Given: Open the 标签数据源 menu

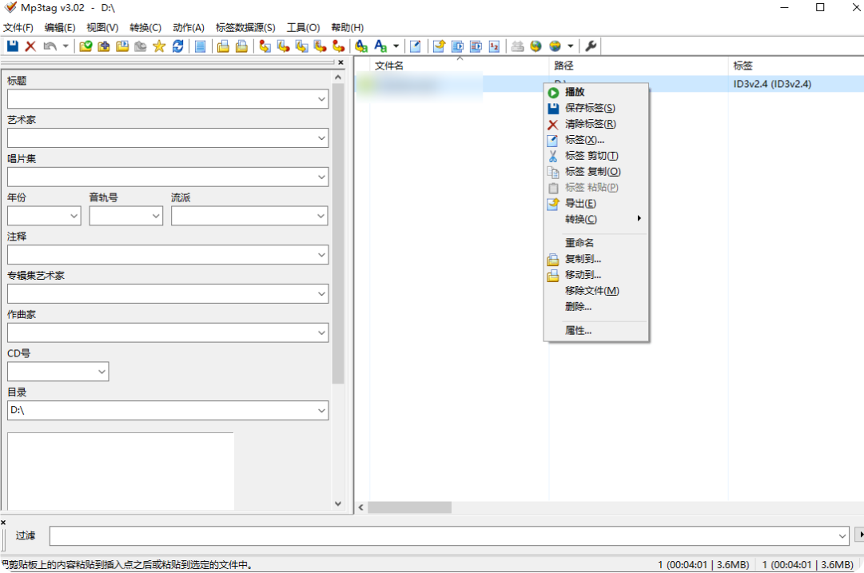Looking at the screenshot, I should [244, 26].
